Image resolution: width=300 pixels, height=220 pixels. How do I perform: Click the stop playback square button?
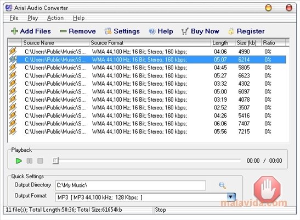40,161
